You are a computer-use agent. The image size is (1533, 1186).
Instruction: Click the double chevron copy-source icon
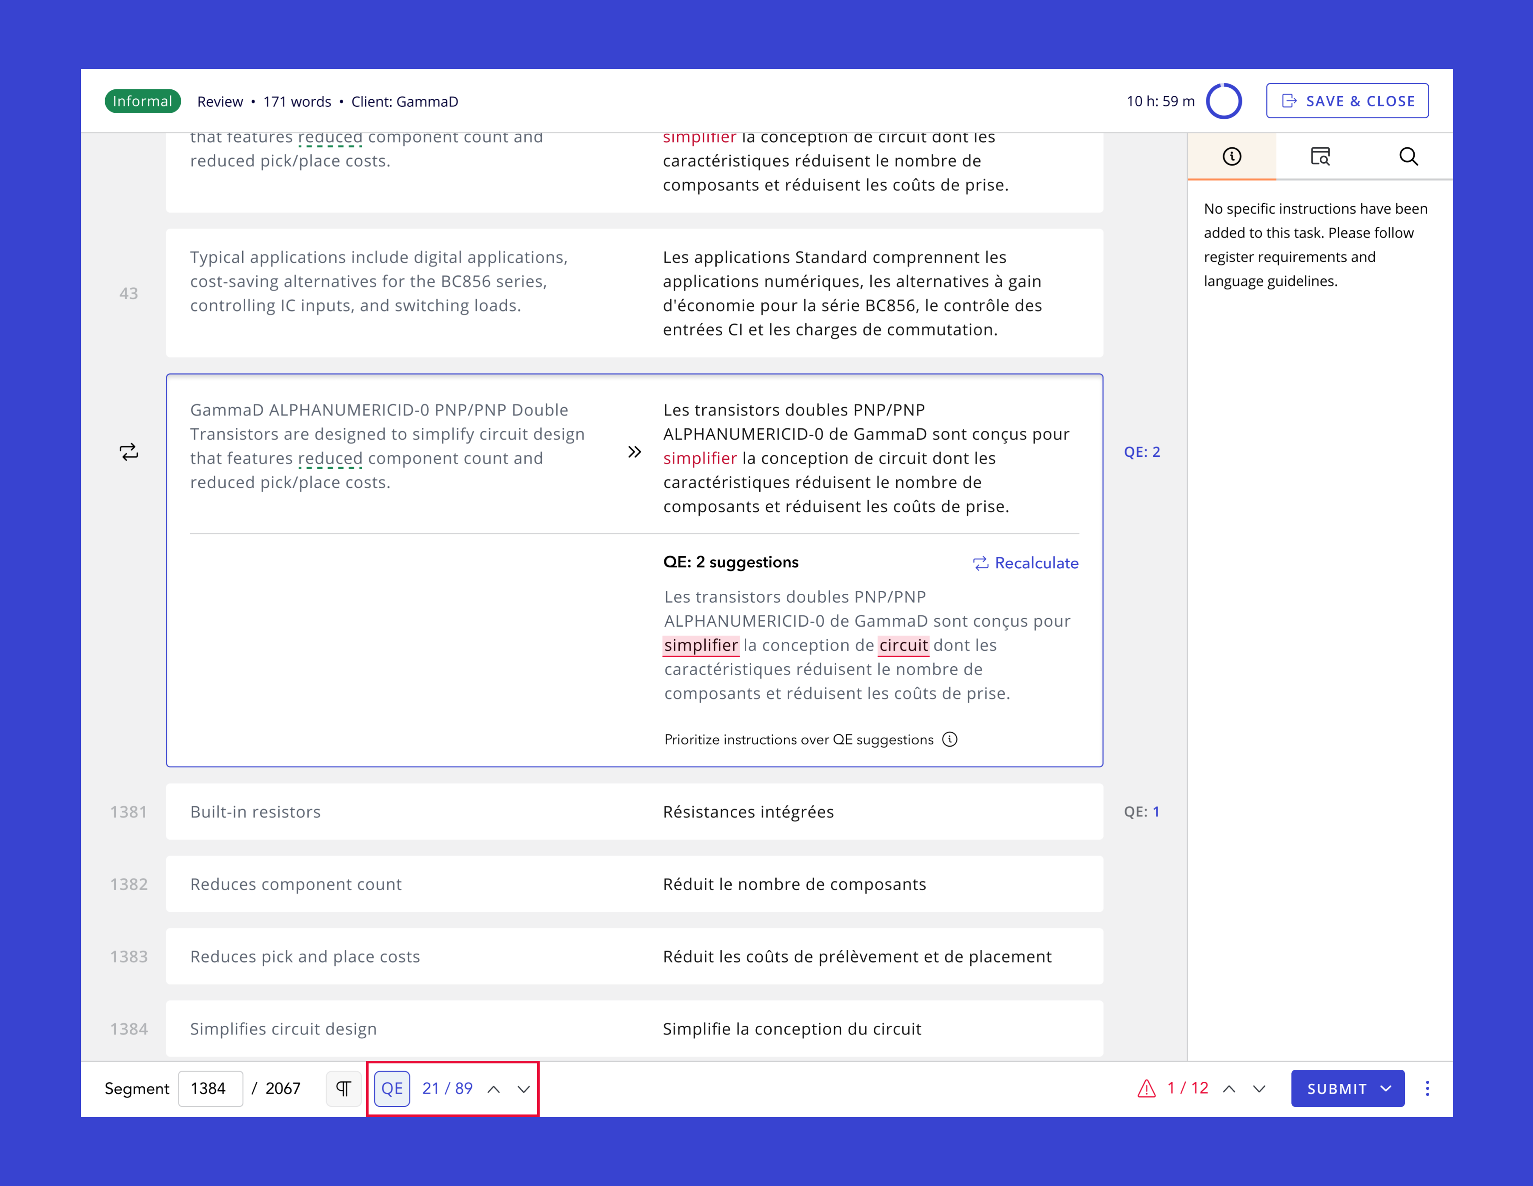tap(635, 452)
